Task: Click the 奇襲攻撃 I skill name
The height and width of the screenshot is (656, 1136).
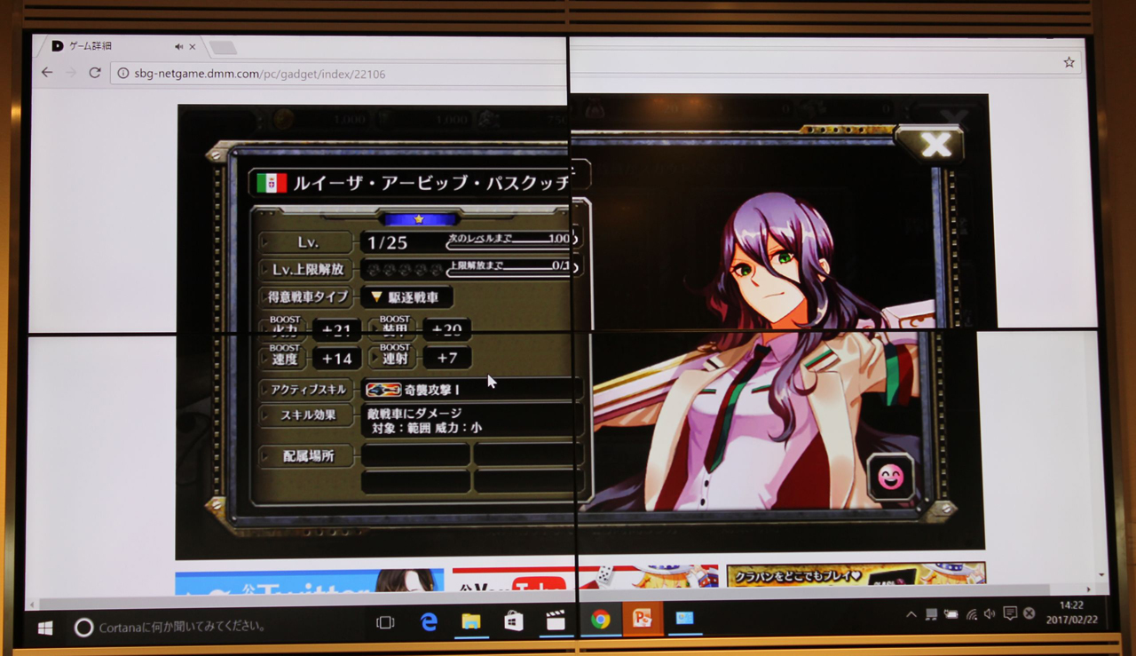Action: [x=432, y=390]
